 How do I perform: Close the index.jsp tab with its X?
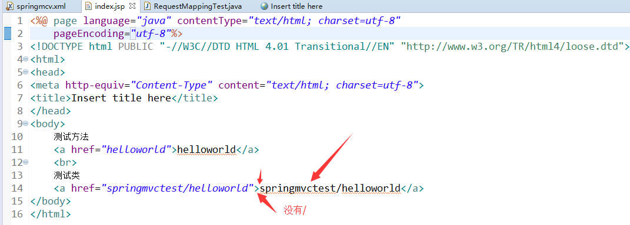tap(132, 6)
